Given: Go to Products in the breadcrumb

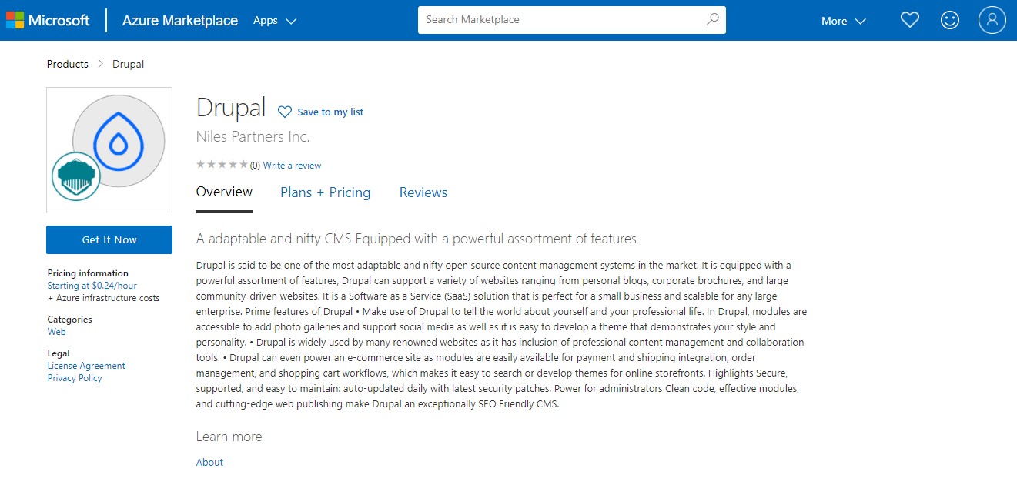Looking at the screenshot, I should 68,64.
